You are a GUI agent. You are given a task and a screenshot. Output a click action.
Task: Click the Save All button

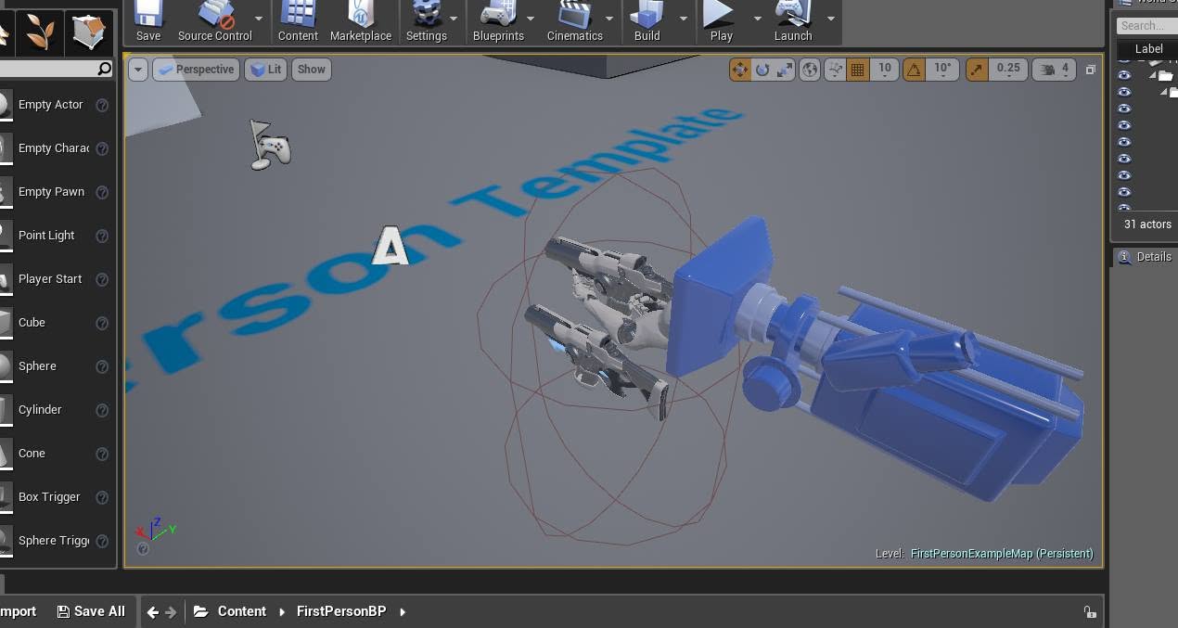pos(91,612)
